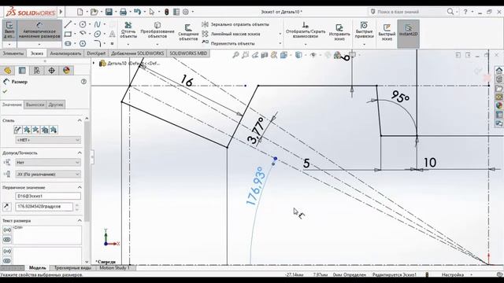Select the Spline sketch tool
Screen dimensions: 504x283
(98, 24)
